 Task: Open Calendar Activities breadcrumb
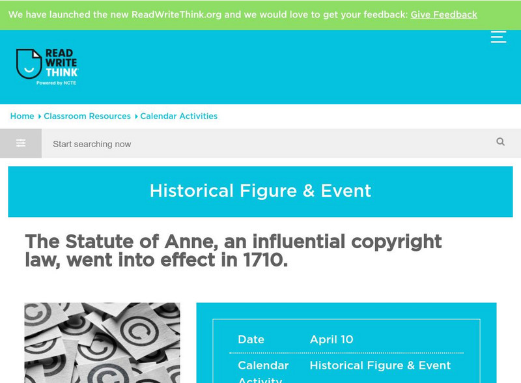point(179,116)
